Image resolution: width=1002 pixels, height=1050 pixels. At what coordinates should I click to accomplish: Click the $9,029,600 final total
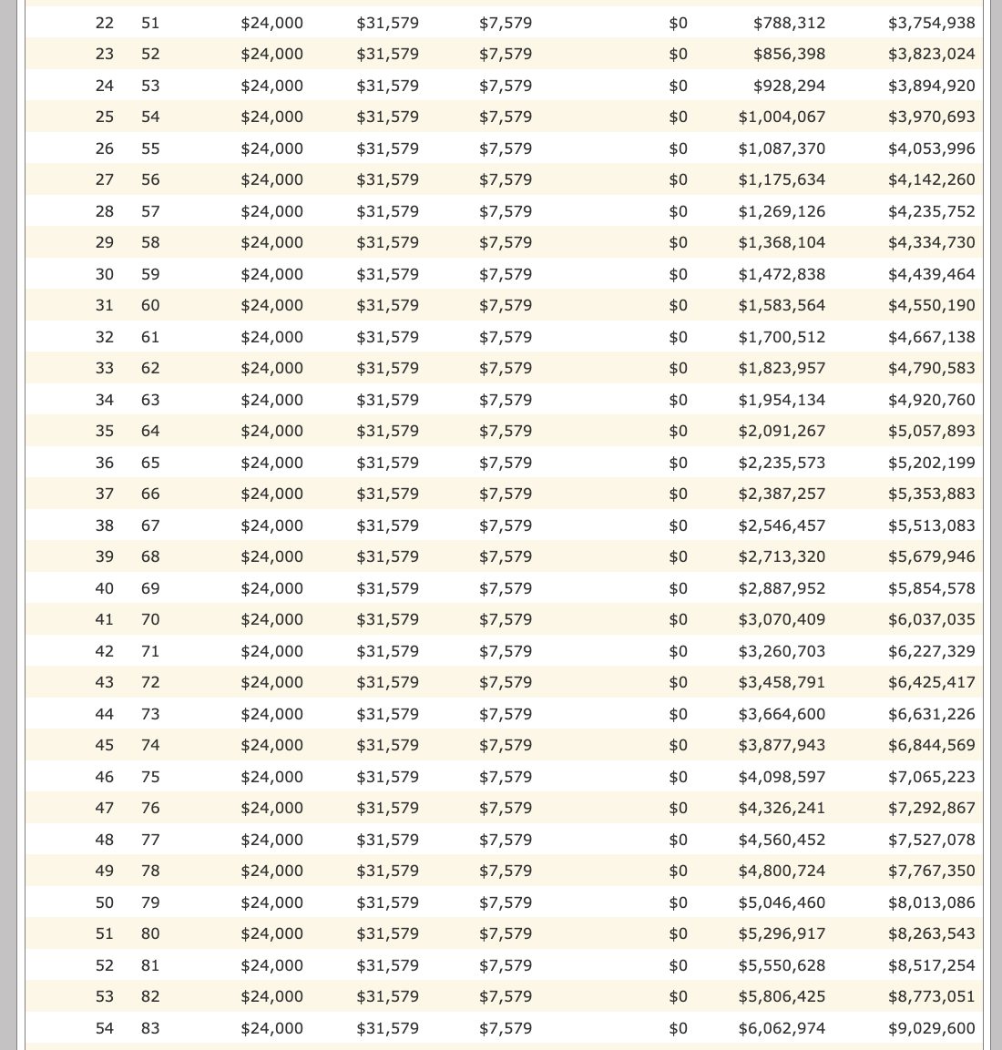coord(932,1028)
